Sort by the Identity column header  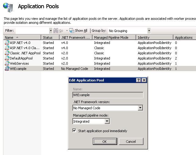click(154, 38)
